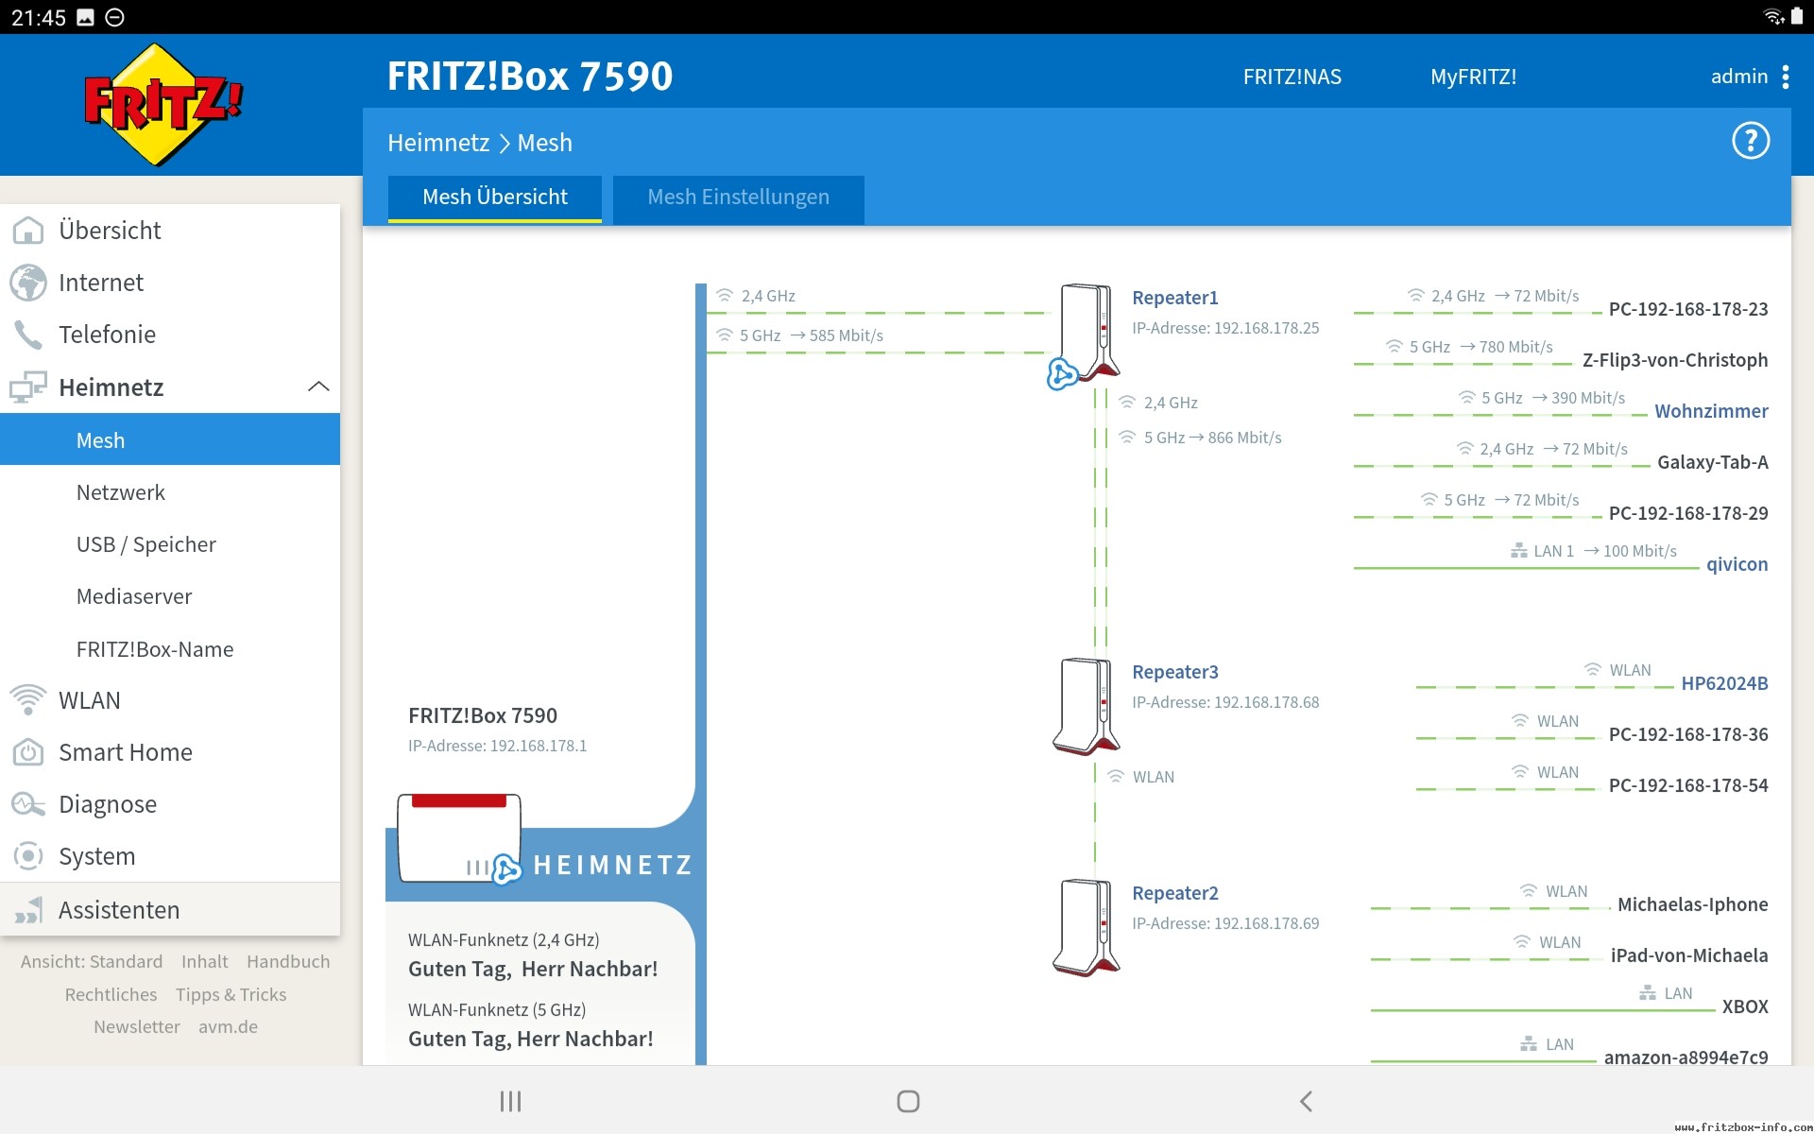Click Newsletter footer link
Image resolution: width=1814 pixels, height=1134 pixels.
[136, 1026]
